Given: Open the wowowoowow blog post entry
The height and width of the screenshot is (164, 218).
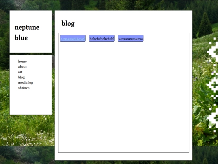Looking at the screenshot, I should click(131, 38).
